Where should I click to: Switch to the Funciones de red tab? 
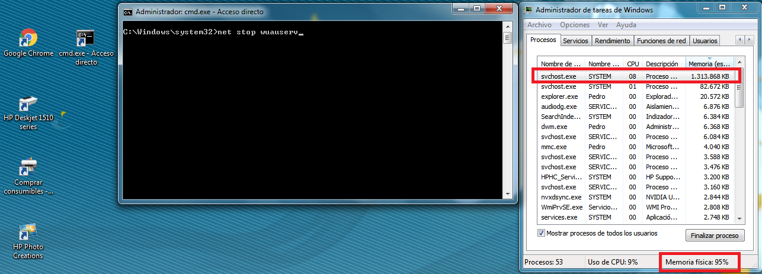point(661,41)
